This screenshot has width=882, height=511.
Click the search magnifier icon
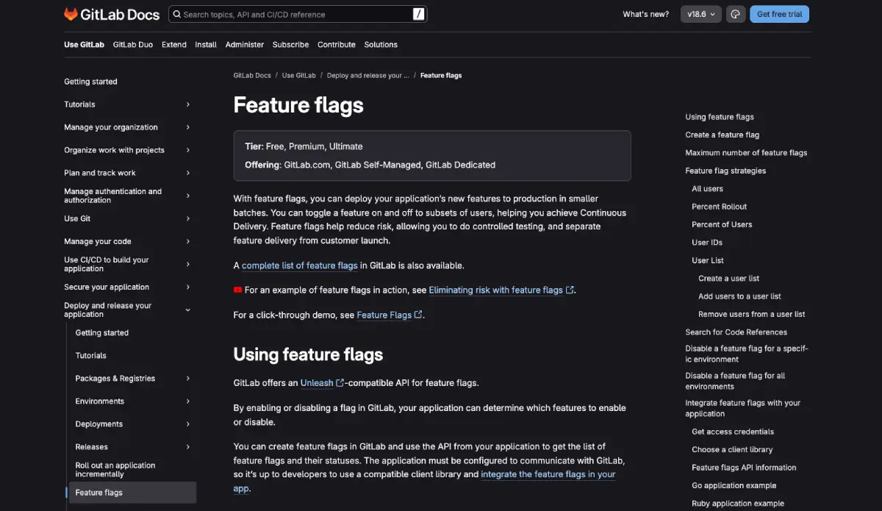(176, 13)
